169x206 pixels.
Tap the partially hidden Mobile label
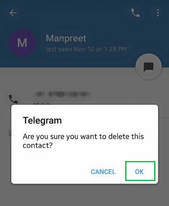43,104
